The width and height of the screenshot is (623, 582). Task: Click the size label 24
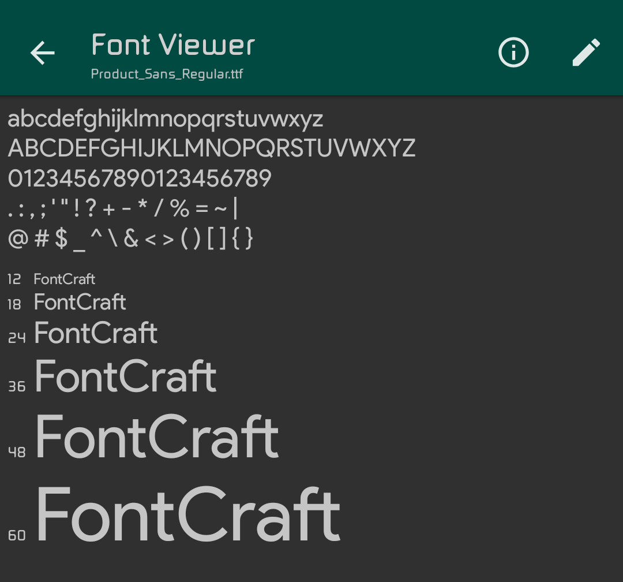[x=17, y=338]
